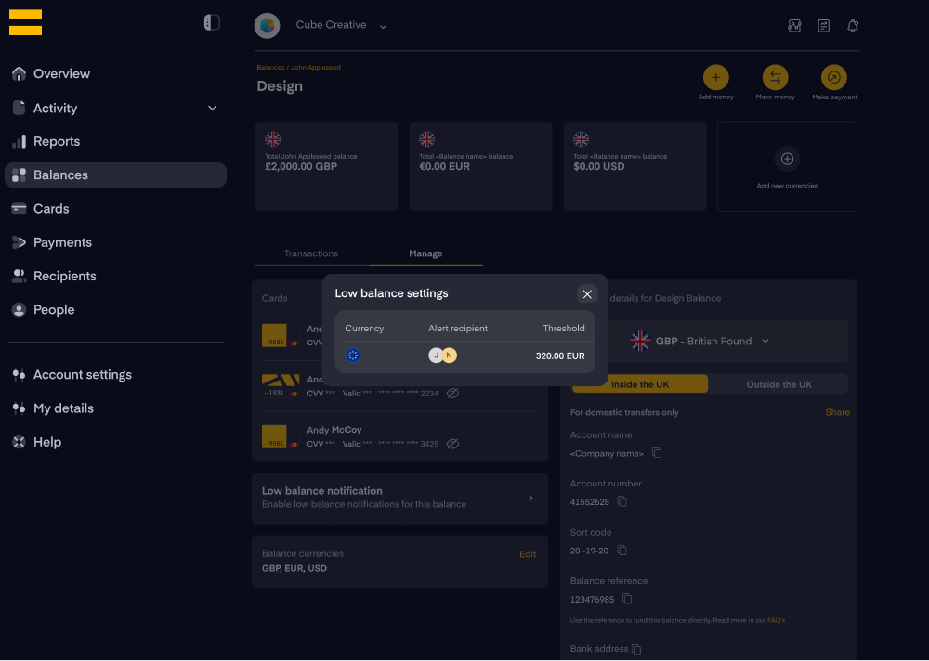Open GBP - British Pound currency dropdown
Viewport: 929px width, 661px height.
click(710, 341)
